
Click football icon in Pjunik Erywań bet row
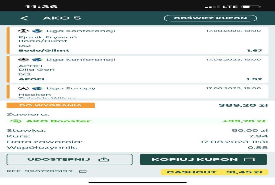pyautogui.click(x=23, y=31)
